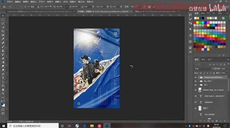This screenshot has height=128, width=230.
Task: Select the Lasso tool
Action: pos(3,23)
